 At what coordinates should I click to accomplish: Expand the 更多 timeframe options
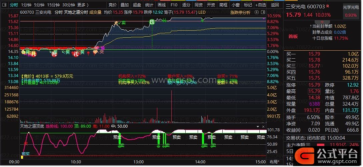pyautogui.click(x=83, y=5)
